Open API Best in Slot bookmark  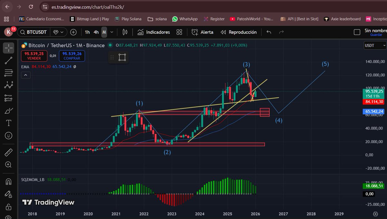pos(299,19)
